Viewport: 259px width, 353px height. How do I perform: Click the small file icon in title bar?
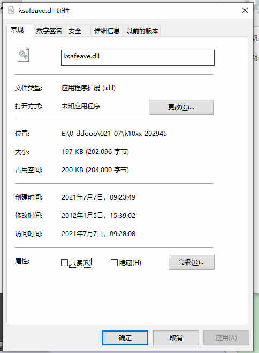click(11, 10)
